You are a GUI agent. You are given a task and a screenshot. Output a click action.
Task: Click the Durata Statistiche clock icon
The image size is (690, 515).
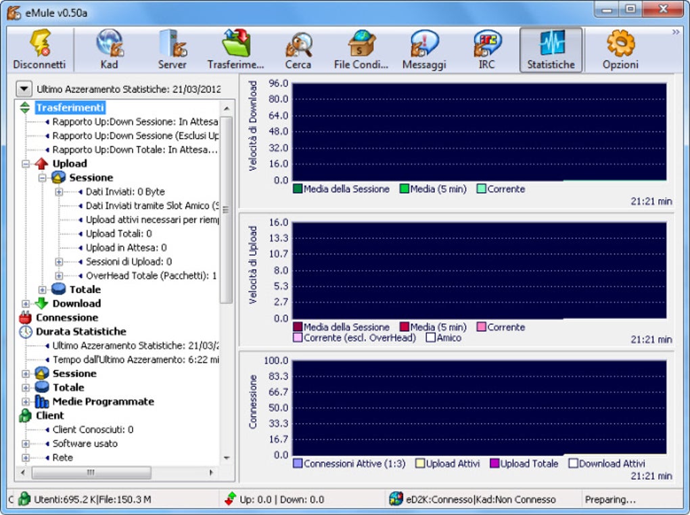coord(26,332)
